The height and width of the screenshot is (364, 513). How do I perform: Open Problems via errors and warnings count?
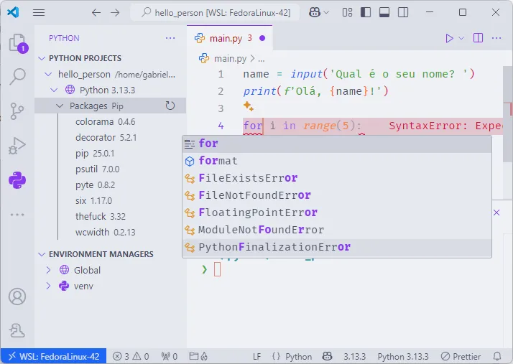pos(131,356)
